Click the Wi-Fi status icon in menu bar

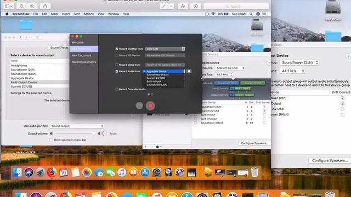tap(213, 14)
